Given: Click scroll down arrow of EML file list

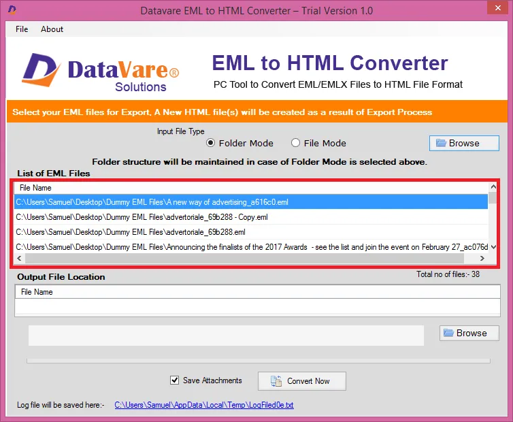Looking at the screenshot, I should pos(493,247).
